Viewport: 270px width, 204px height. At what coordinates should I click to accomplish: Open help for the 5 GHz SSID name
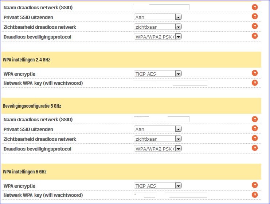pos(255,119)
